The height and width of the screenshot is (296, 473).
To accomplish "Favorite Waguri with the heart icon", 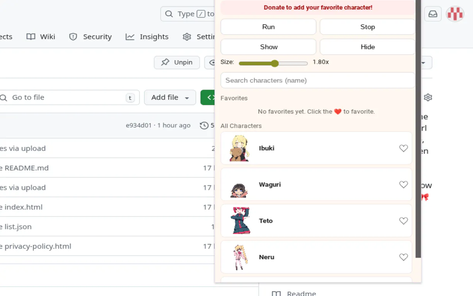I will [x=404, y=184].
